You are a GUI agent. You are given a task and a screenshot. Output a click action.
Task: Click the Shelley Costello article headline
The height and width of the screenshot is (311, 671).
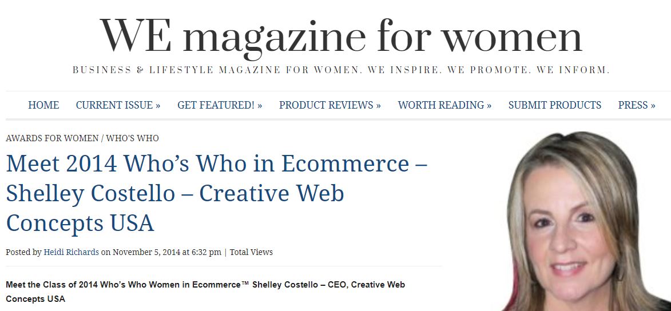[x=216, y=193]
